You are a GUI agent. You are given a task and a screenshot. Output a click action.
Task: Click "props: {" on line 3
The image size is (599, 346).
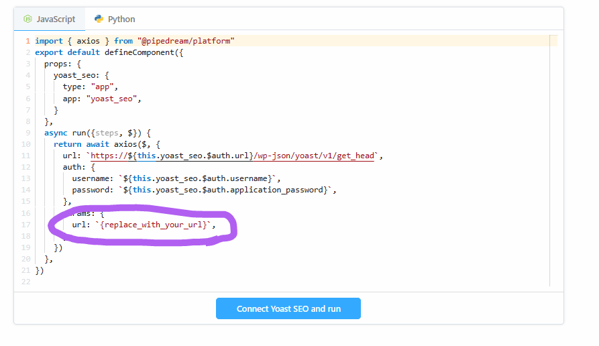coord(62,64)
